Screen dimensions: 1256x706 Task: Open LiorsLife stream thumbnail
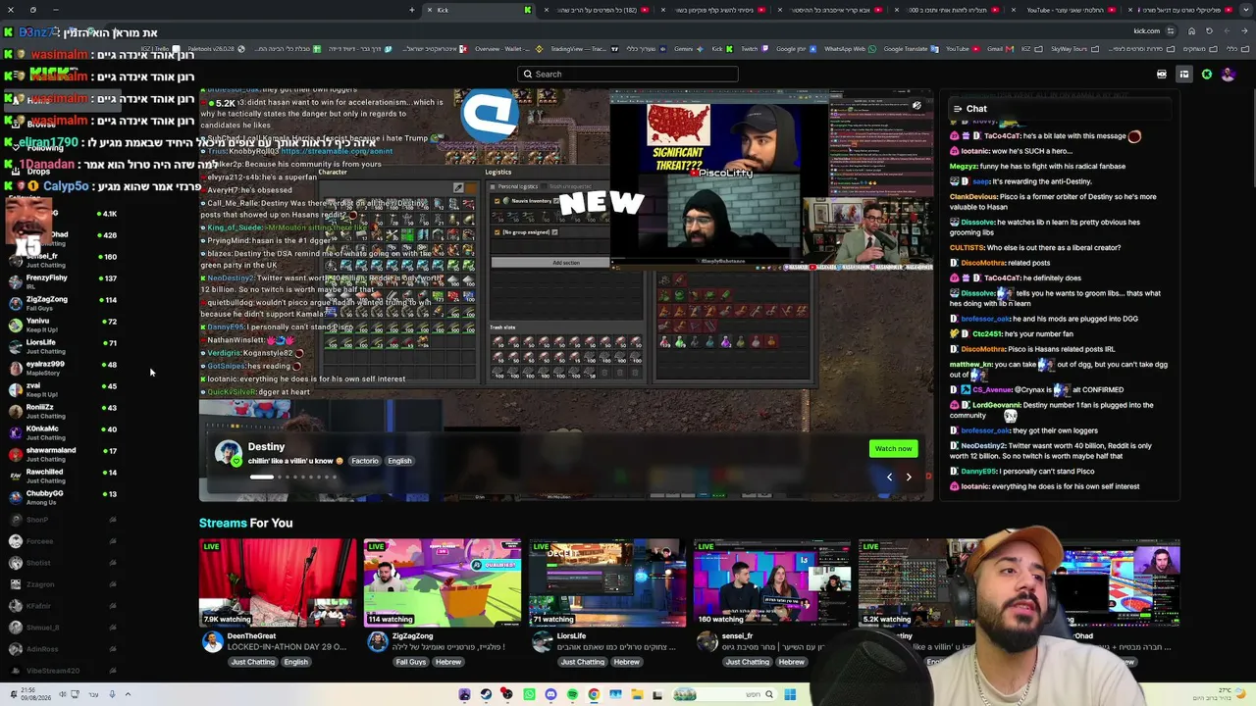607,582
